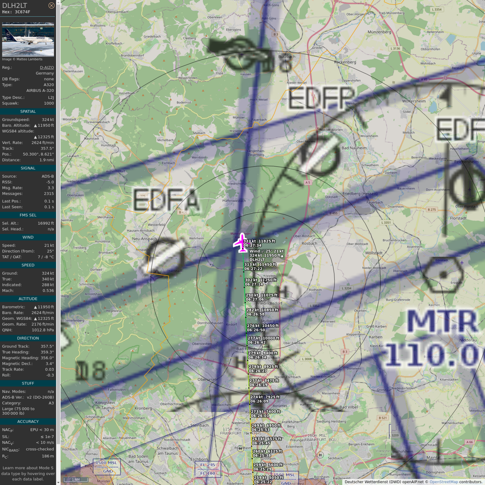
Task: Click the SPATIAL section header
Action: [28, 111]
